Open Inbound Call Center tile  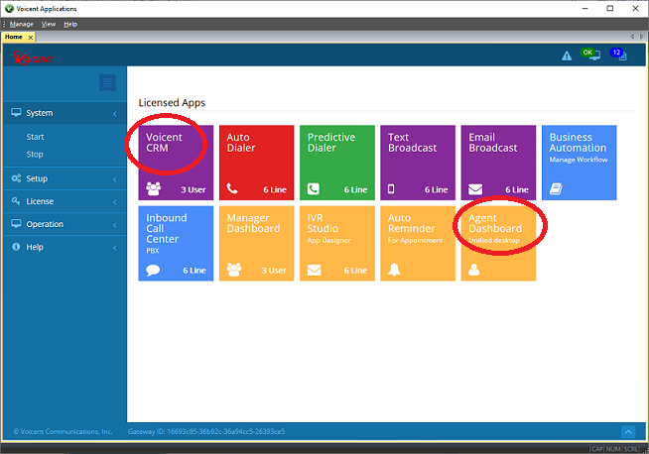coord(176,243)
